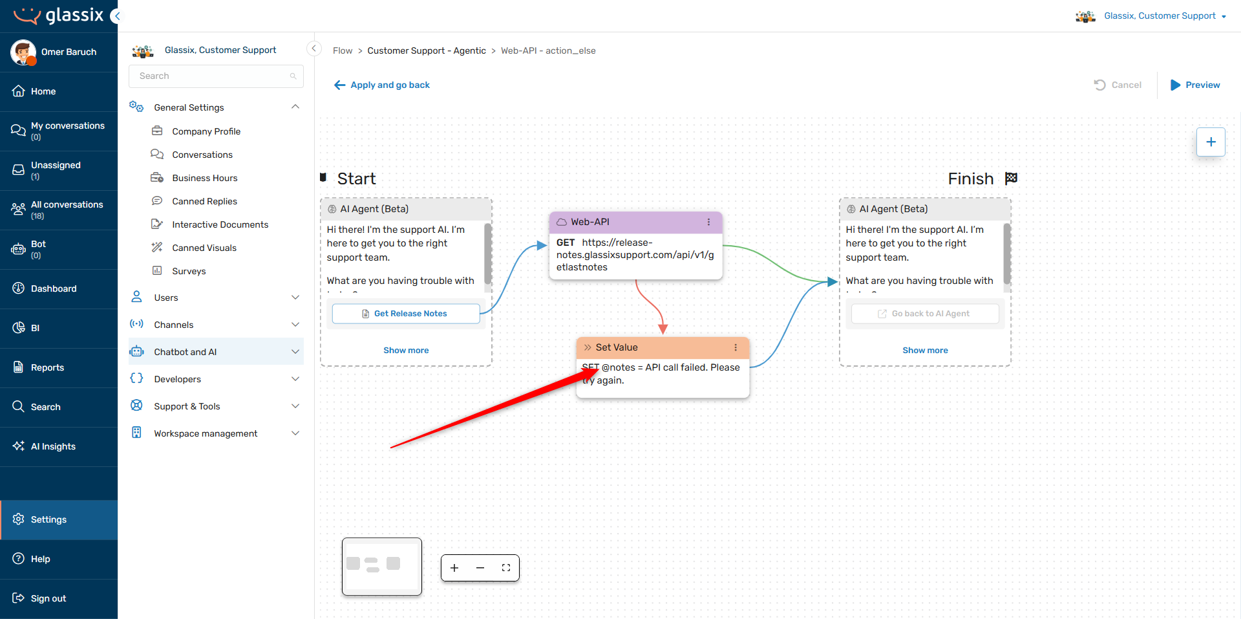Go to Dashboard

[x=59, y=288]
